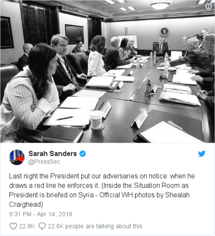This screenshot has height=236, width=215.
Task: Open the 9:31 PM - Apr 14, 2018 timestamp
Action: click(x=40, y=214)
